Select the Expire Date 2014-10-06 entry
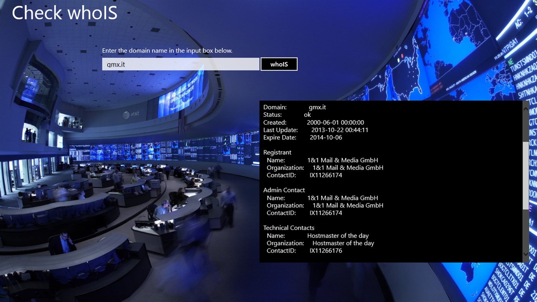 coord(303,137)
